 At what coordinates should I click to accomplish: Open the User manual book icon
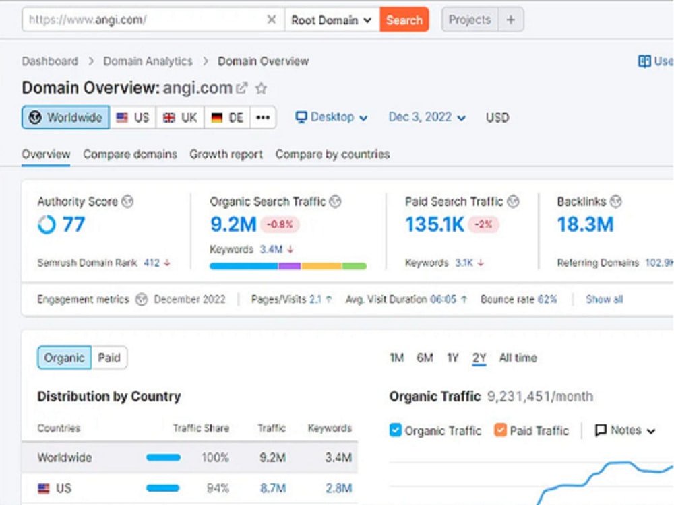[644, 61]
